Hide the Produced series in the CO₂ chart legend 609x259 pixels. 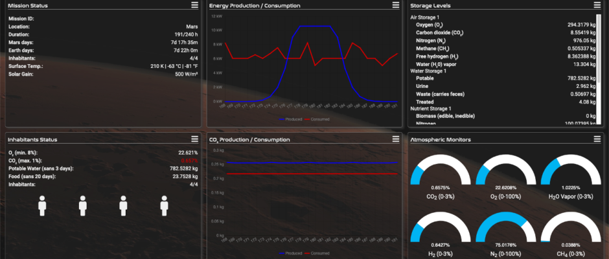click(x=290, y=253)
